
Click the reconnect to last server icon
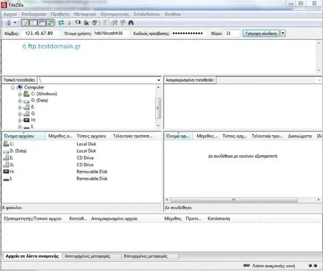tap(95, 23)
